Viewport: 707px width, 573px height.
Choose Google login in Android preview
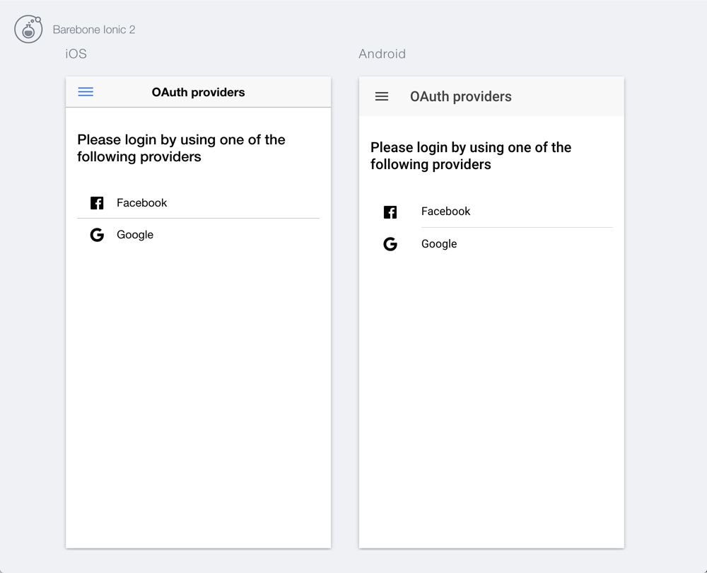coord(491,244)
